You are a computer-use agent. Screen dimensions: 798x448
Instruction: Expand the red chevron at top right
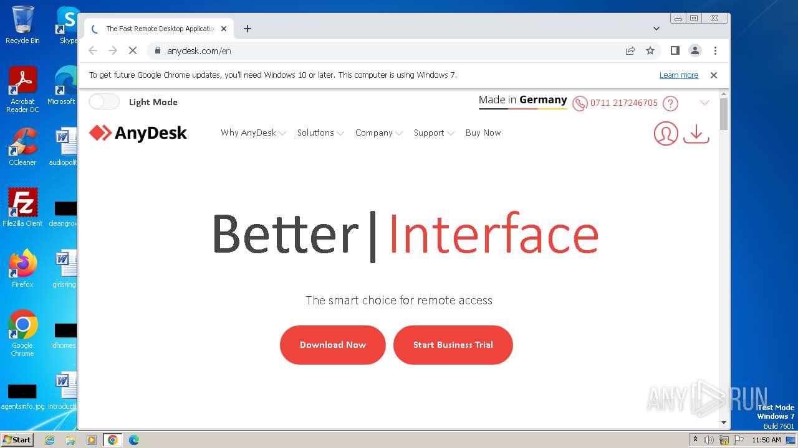(x=704, y=103)
